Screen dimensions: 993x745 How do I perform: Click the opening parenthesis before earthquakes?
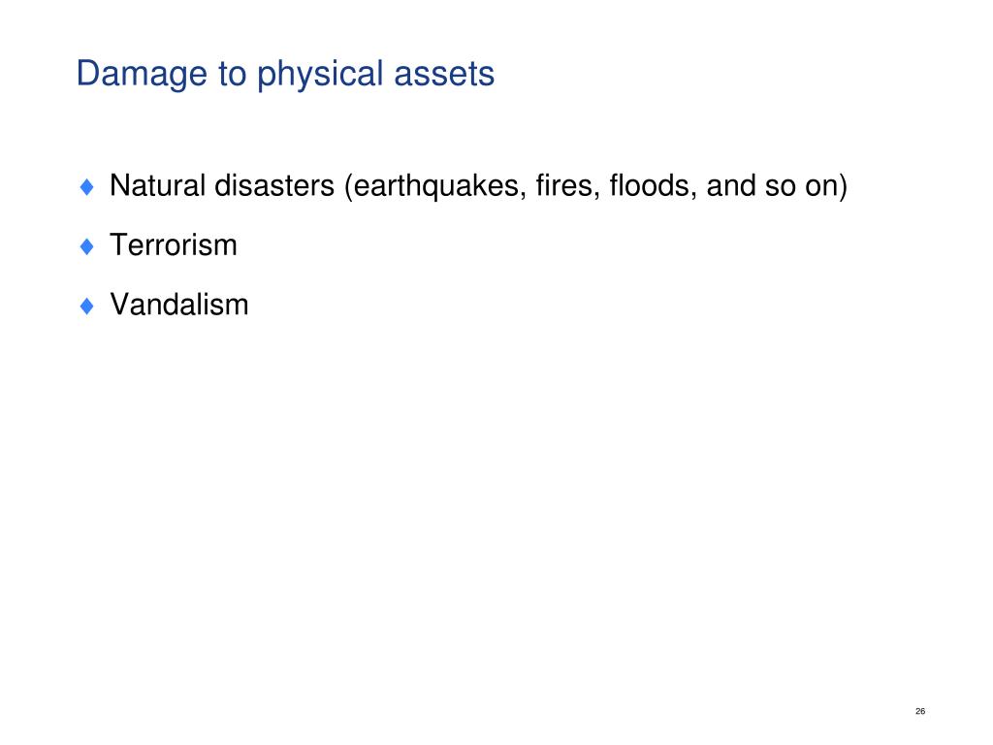(348, 186)
